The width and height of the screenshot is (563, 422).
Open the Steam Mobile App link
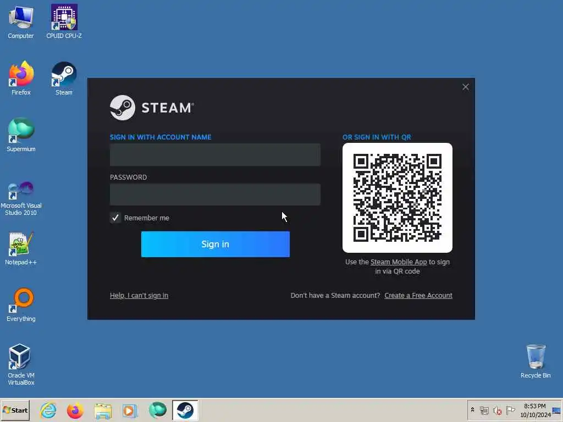(x=399, y=262)
